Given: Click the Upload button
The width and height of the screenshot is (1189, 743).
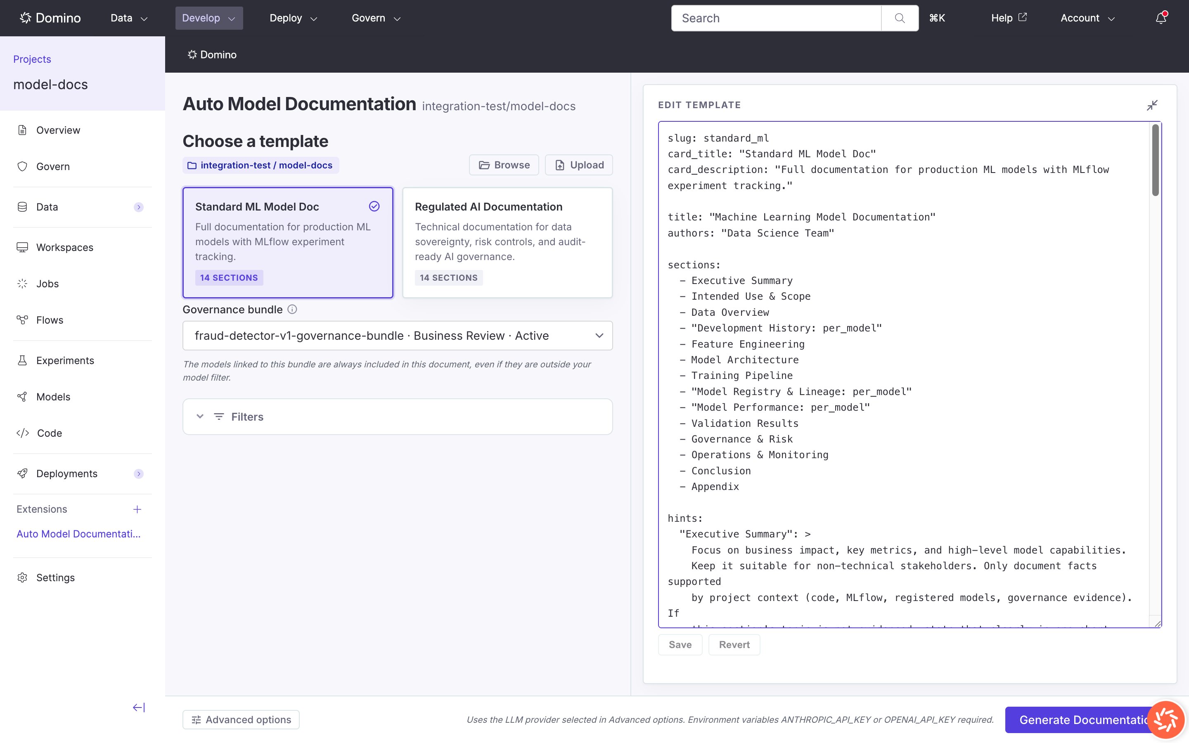Looking at the screenshot, I should (x=579, y=165).
